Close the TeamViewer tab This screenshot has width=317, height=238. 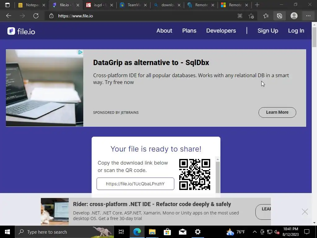click(145, 5)
